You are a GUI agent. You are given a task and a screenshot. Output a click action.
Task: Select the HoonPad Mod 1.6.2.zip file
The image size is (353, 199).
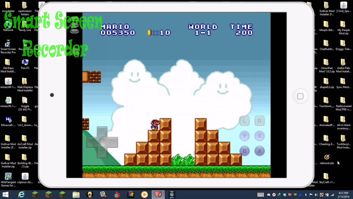pyautogui.click(x=327, y=66)
